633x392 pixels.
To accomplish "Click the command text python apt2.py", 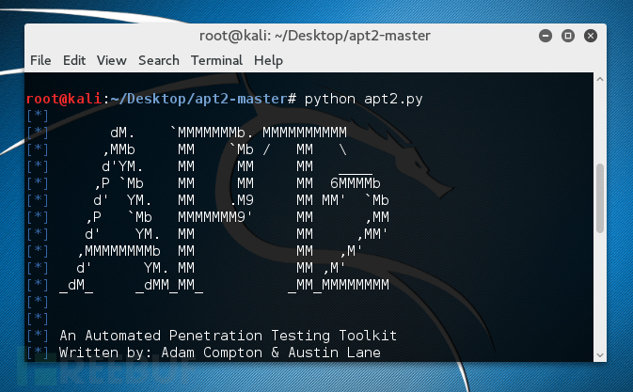I will click(x=363, y=100).
